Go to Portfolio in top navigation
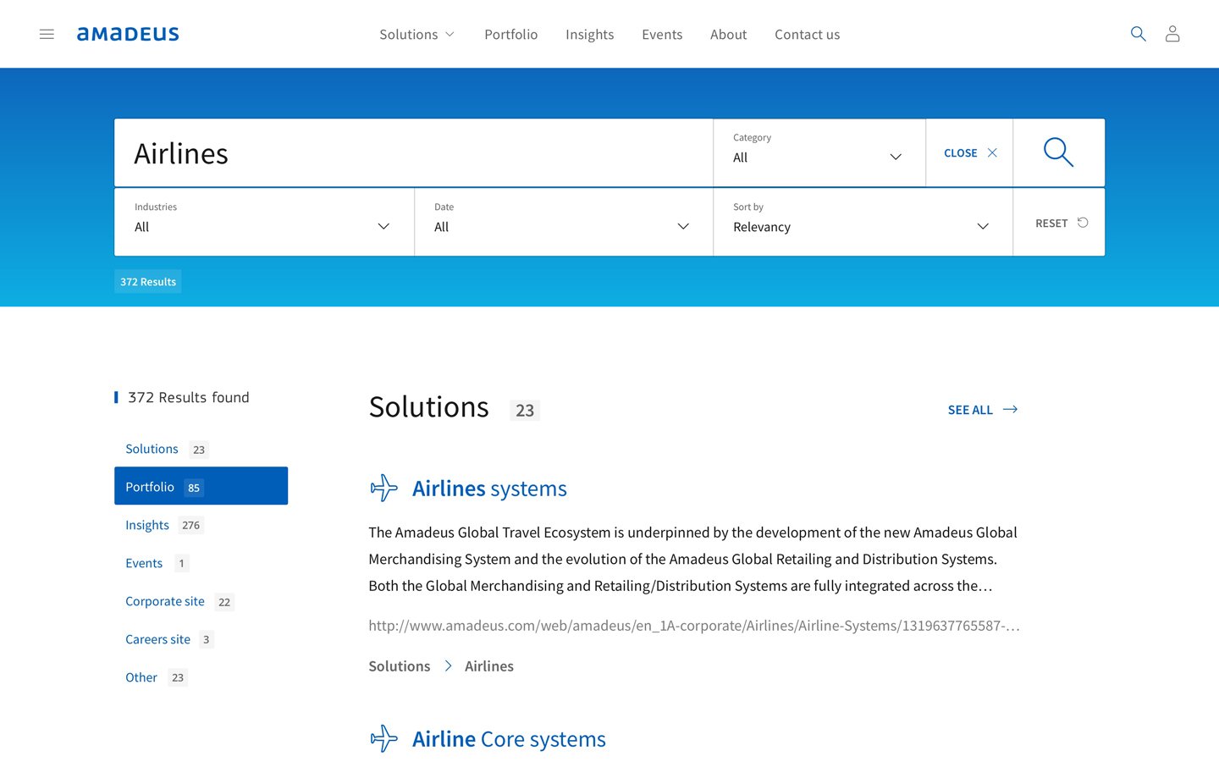The image size is (1219, 762). (511, 34)
